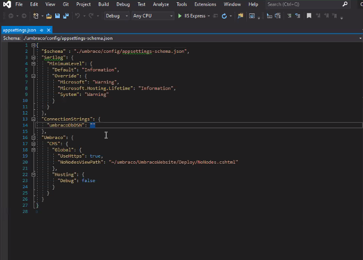Collapse the MinimumLevel block on line 4

click(33, 63)
